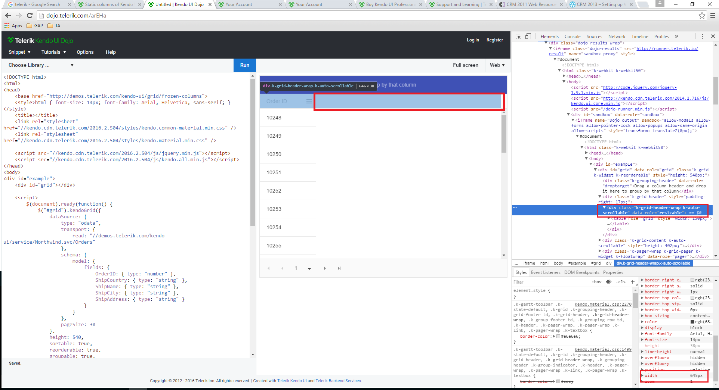
Task: Expand the k-grid-content div node
Action: [x=600, y=240]
